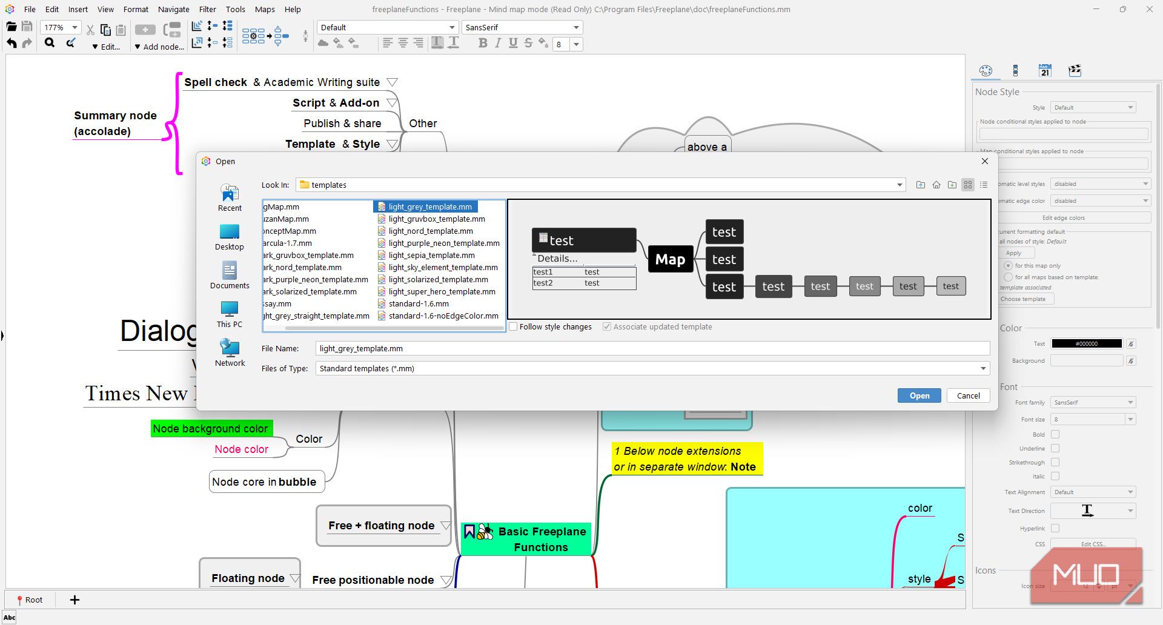This screenshot has height=625, width=1163.
Task: Open the SansSerif font dropdown in toolbar
Action: click(x=576, y=27)
